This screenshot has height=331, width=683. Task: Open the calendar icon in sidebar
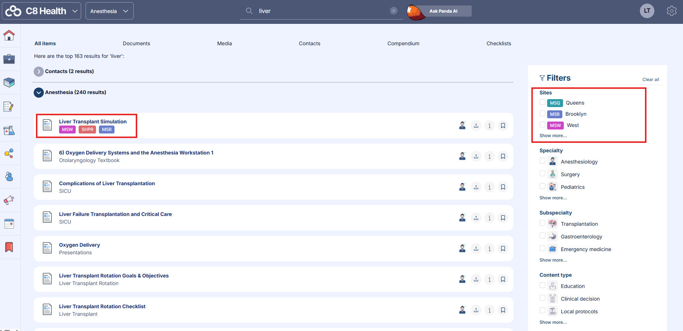click(x=9, y=224)
